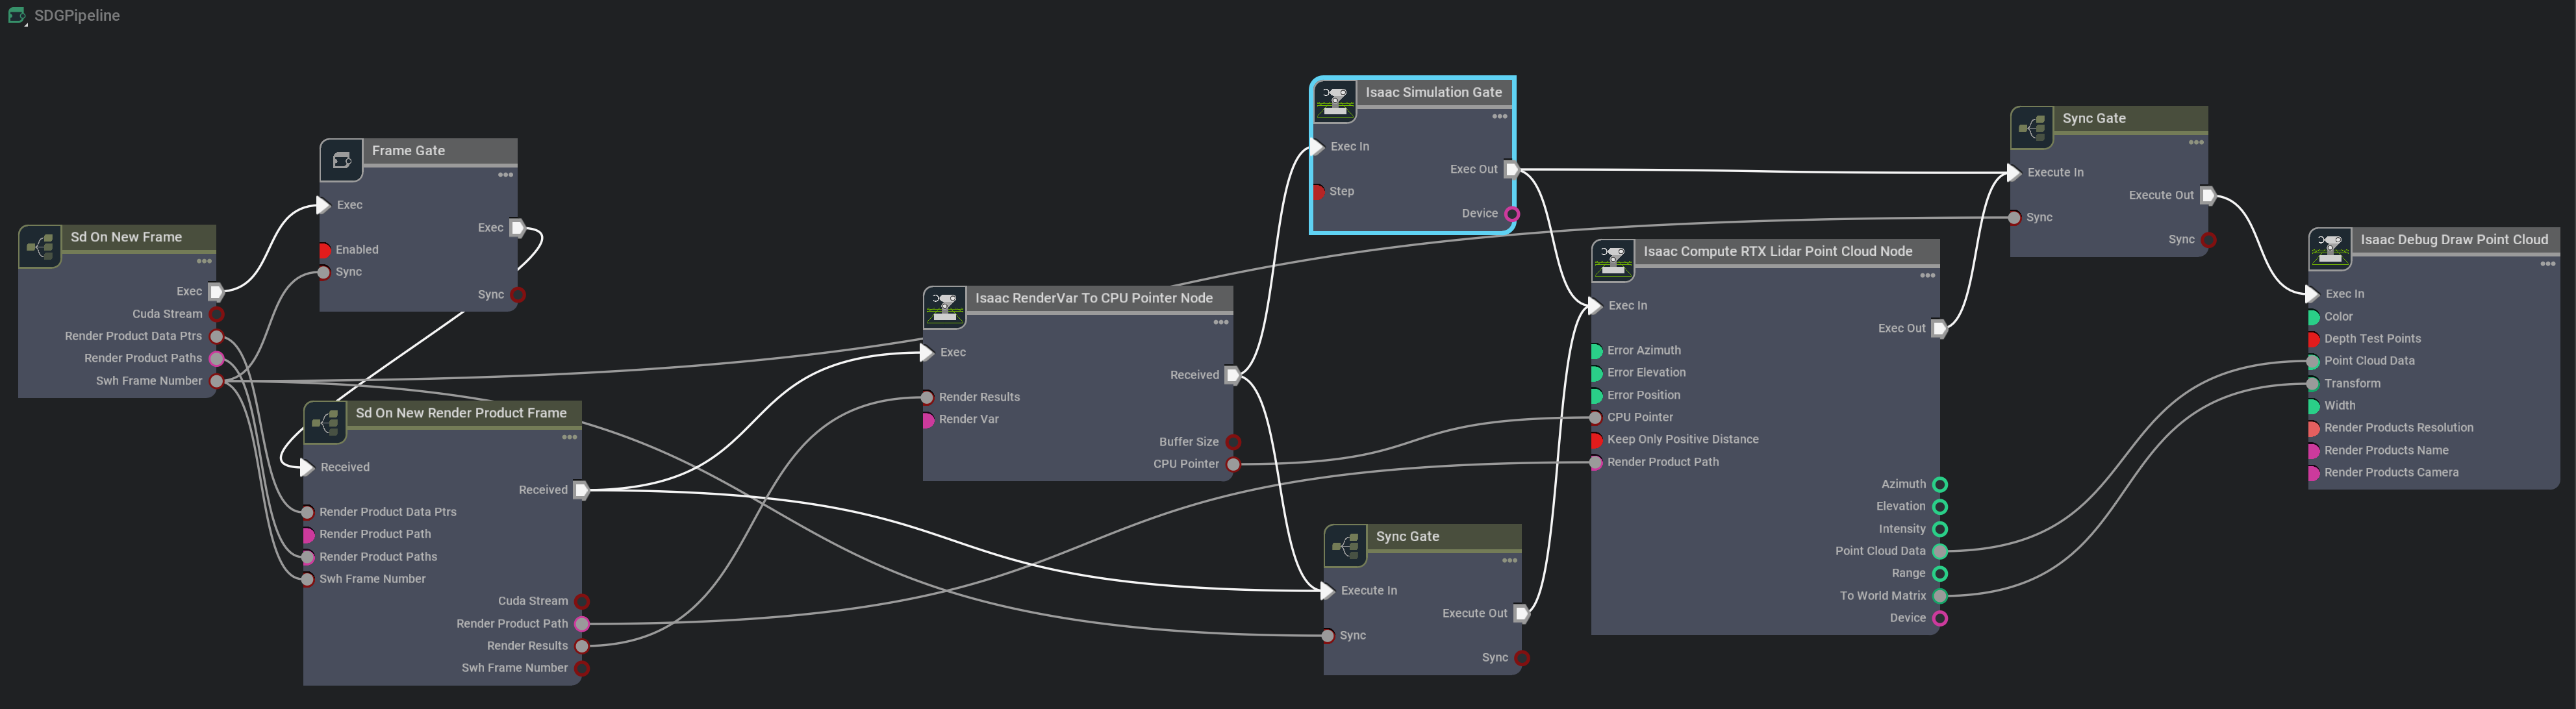The width and height of the screenshot is (2576, 709).
Task: Click Render Var input on RenderVar node
Action: [x=927, y=420]
